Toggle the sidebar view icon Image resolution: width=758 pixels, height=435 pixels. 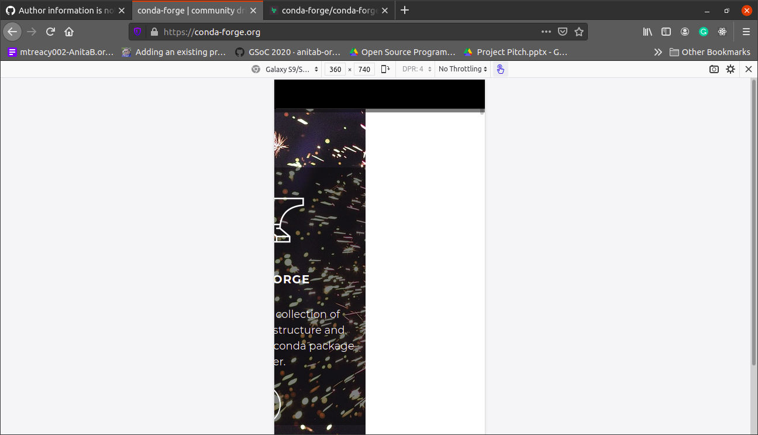pos(666,32)
